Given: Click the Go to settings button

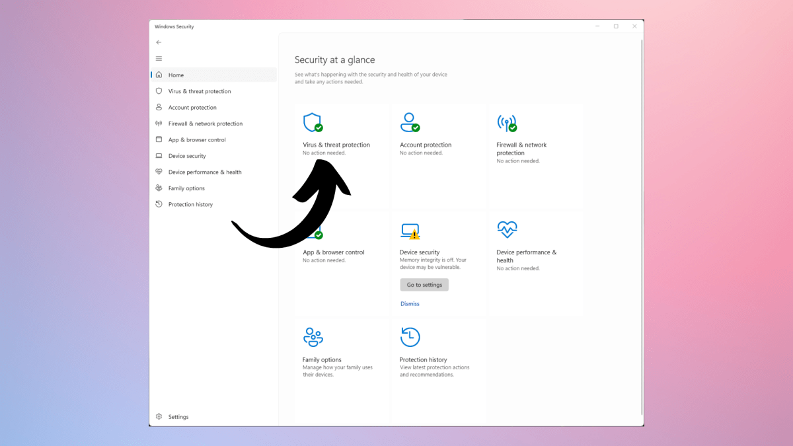Looking at the screenshot, I should (x=424, y=285).
